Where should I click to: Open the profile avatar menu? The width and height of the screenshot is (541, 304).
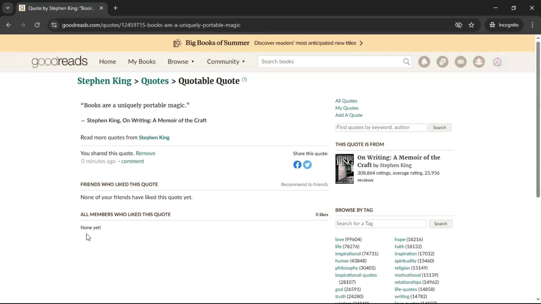click(x=497, y=62)
